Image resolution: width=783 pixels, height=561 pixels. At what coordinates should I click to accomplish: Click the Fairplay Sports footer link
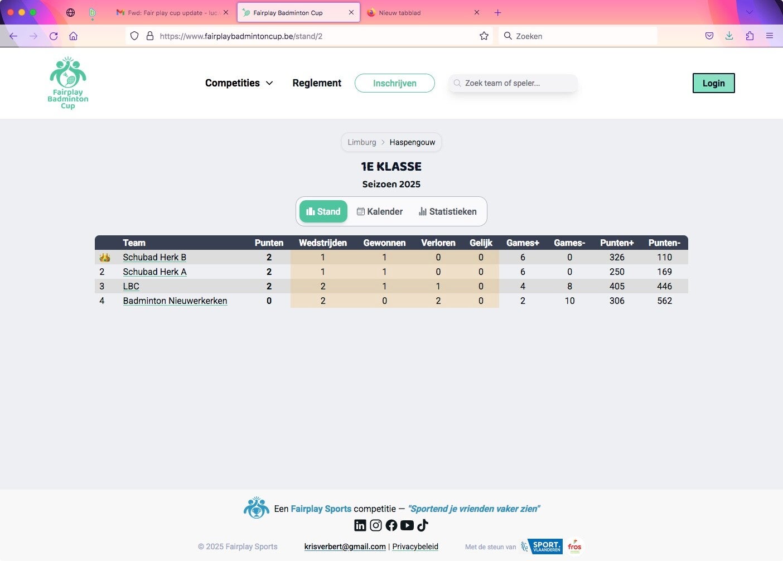[321, 509]
